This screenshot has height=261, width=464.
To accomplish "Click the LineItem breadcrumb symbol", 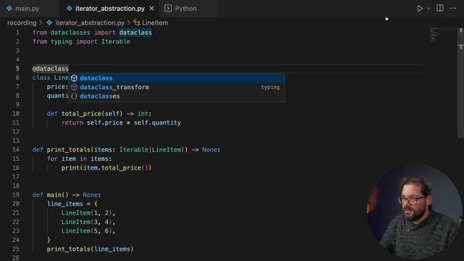I will (x=154, y=22).
